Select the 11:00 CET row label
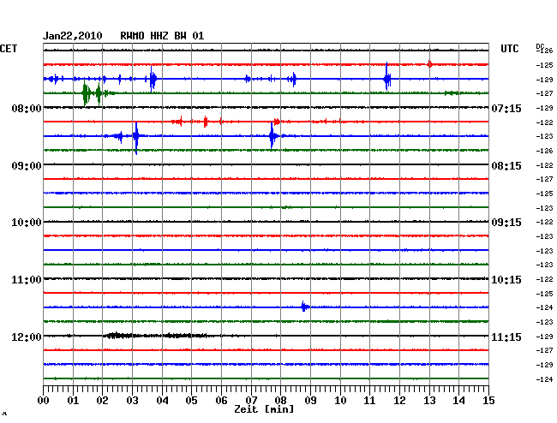Viewport: 557px width, 423px height. [x=27, y=280]
